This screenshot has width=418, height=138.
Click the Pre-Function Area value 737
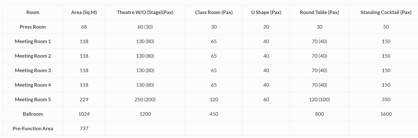coord(84,129)
